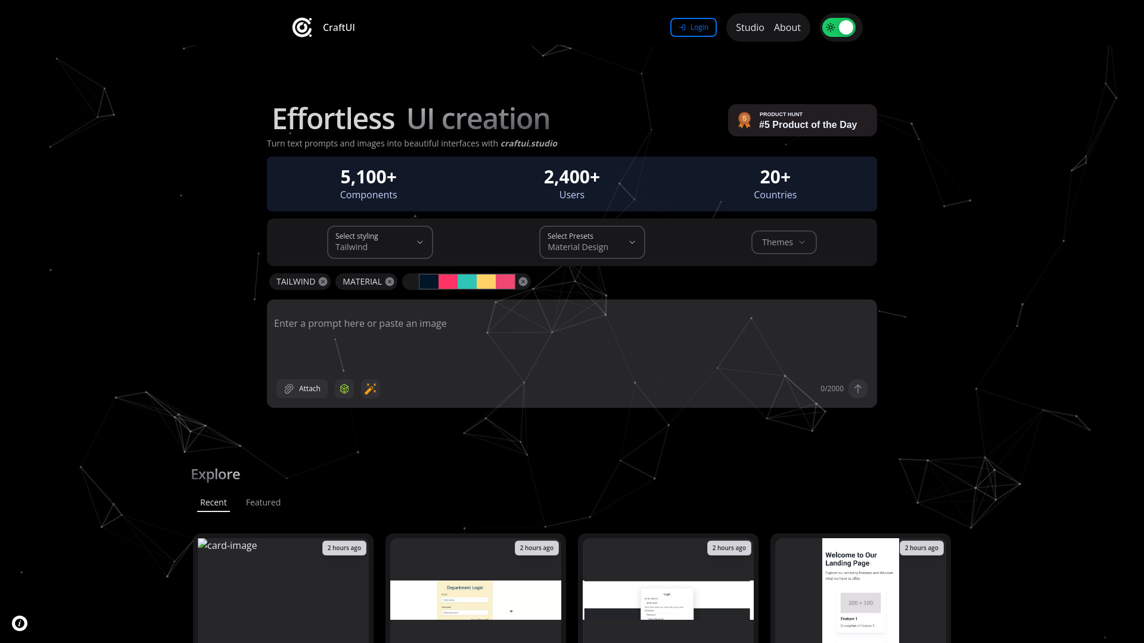The height and width of the screenshot is (643, 1144).
Task: Click the About navigation link
Action: click(x=787, y=27)
